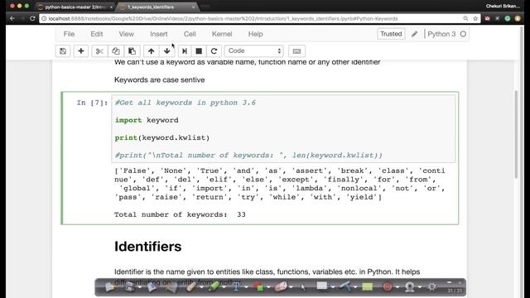Click the 'Keywords are case sentive' text
Screen dimensions: 530x298
click(159, 79)
